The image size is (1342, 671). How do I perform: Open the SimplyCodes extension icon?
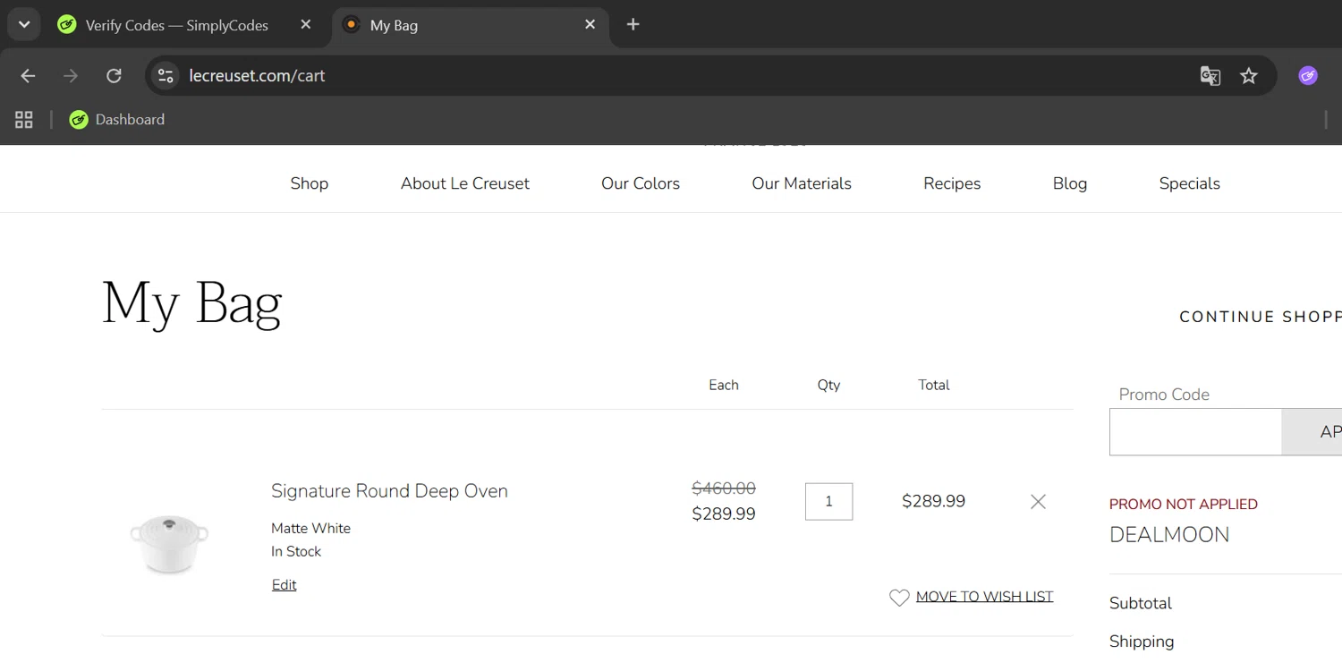[1308, 76]
